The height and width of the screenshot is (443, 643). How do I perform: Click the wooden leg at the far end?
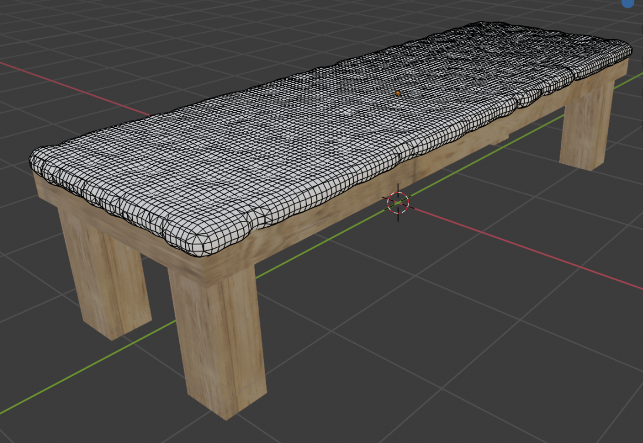pos(587,125)
